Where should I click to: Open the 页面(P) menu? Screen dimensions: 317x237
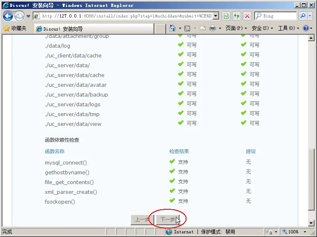point(236,28)
